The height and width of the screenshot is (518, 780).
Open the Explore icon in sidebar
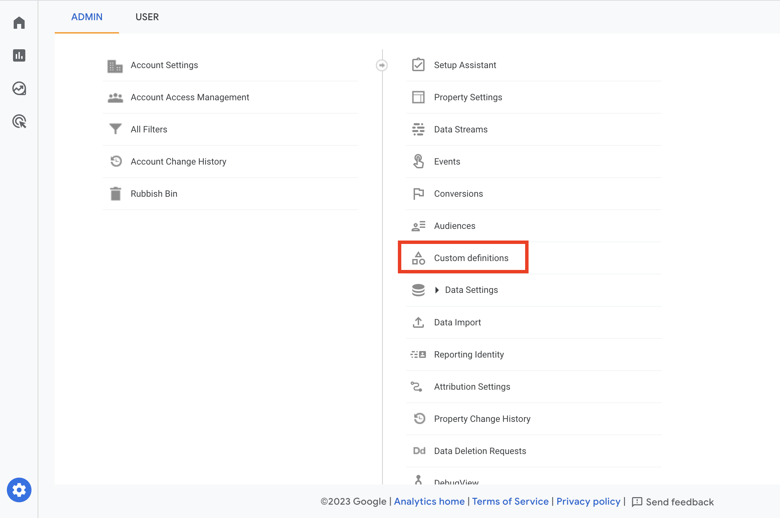pos(19,89)
